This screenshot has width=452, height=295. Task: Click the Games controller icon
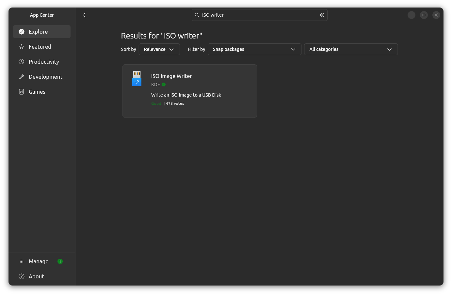click(x=22, y=92)
